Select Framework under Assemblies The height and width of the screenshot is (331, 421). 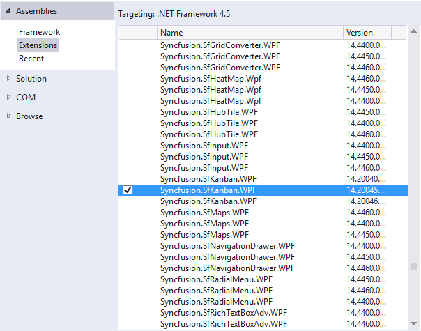[x=39, y=32]
